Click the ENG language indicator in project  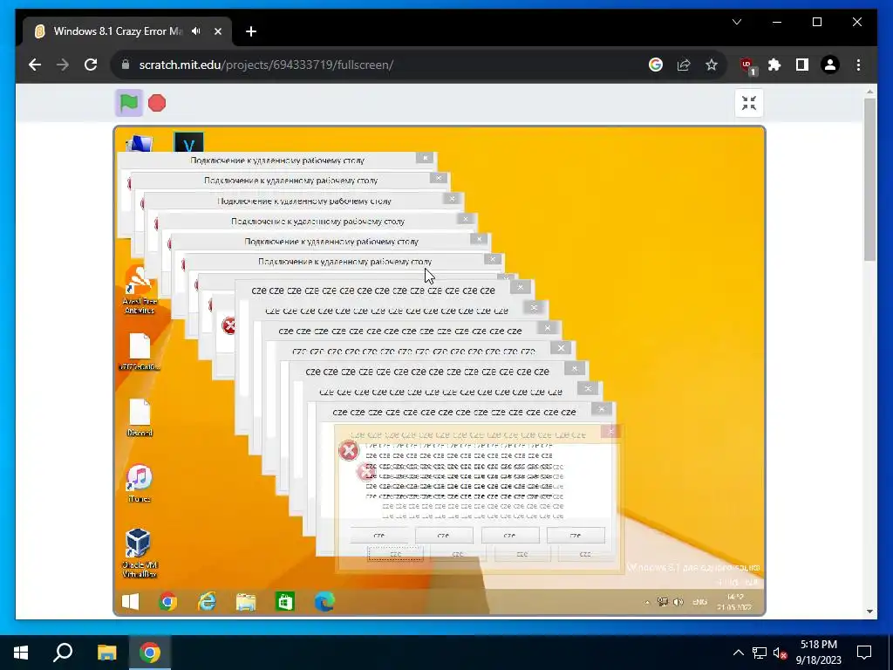[x=699, y=602]
